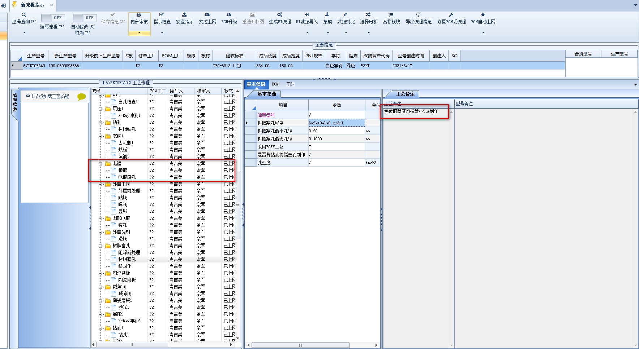This screenshot has height=349, width=639.
Task: Select the X-Ray冲孔2 tree item
Action: [x=129, y=321]
